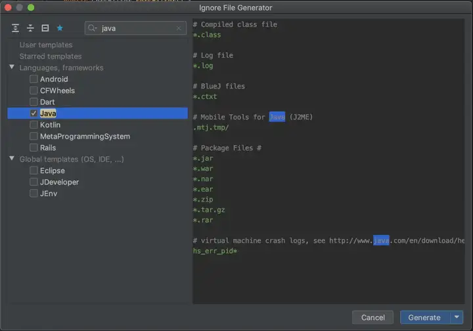Click the '*.ear' line in preview
The width and height of the screenshot is (473, 331).
203,189
